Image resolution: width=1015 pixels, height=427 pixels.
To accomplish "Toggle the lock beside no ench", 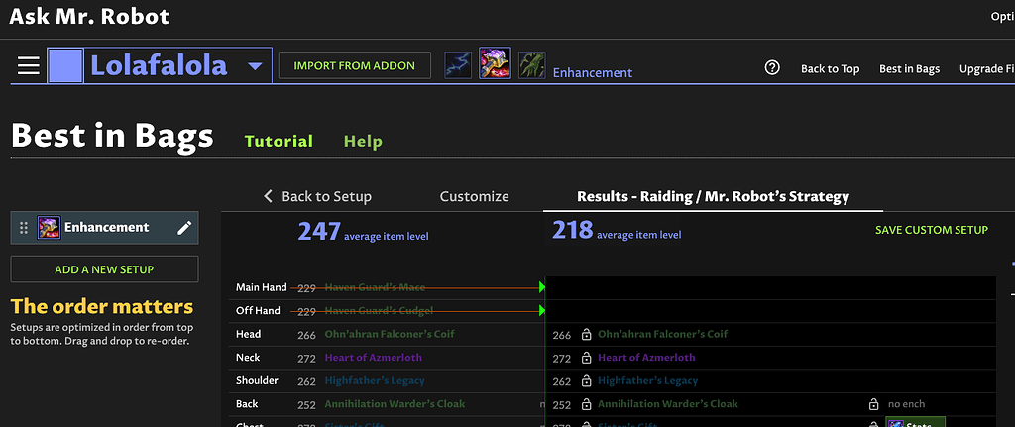I will pyautogui.click(x=873, y=404).
